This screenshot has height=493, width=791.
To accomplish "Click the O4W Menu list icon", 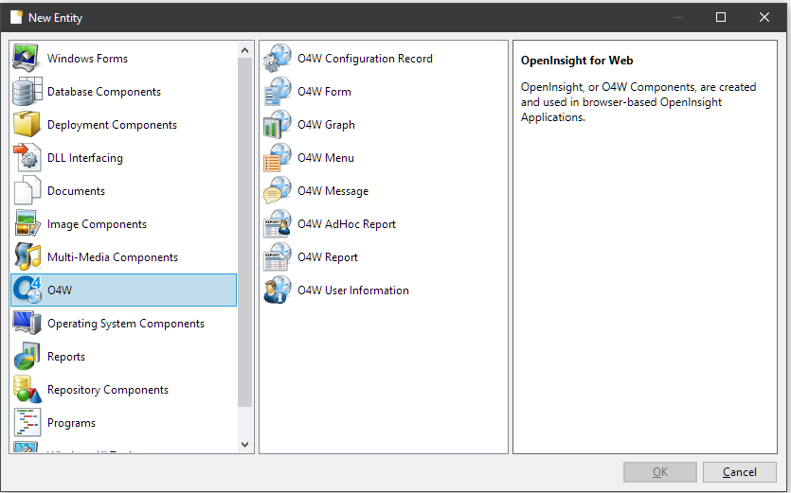I will pyautogui.click(x=278, y=157).
